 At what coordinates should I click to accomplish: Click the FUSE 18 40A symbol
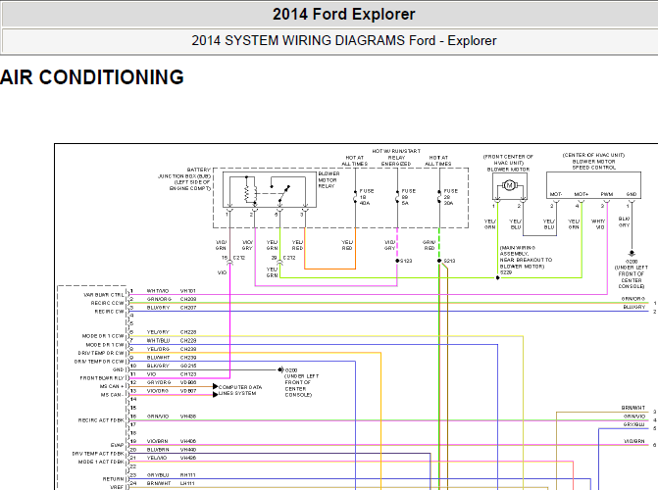pyautogui.click(x=355, y=197)
